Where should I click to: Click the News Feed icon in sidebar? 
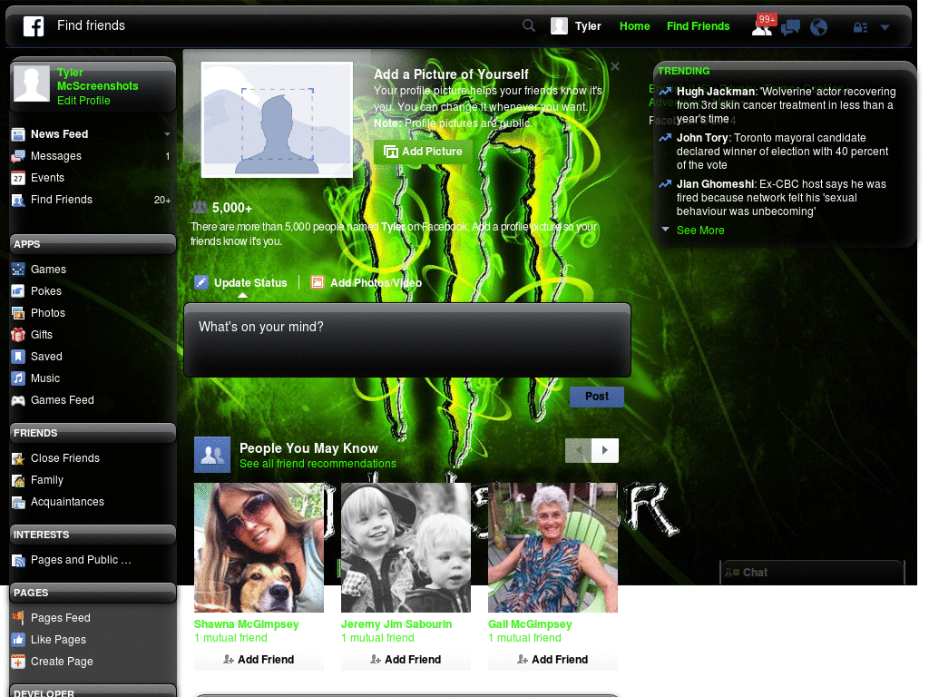[18, 134]
